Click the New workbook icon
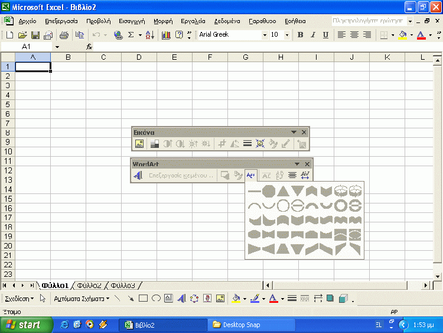This screenshot has width=443, height=333. pos(9,35)
